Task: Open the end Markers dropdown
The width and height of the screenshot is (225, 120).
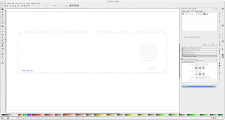Action: [x=213, y=80]
